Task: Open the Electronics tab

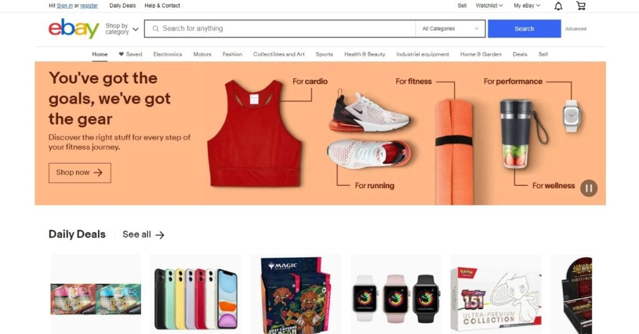Action: pyautogui.click(x=167, y=54)
